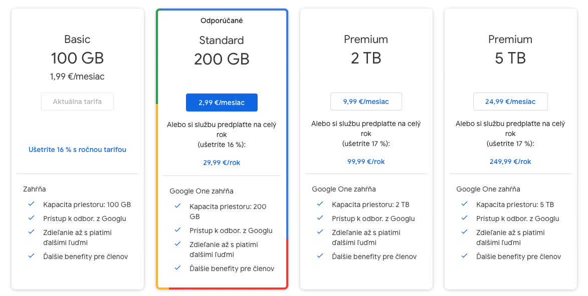Select the 9,99 €/mesiac Premium 2 TB button
The height and width of the screenshot is (296, 588).
click(366, 101)
